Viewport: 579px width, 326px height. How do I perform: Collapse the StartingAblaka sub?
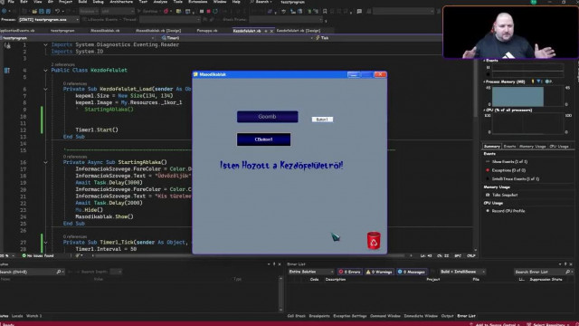click(x=45, y=162)
